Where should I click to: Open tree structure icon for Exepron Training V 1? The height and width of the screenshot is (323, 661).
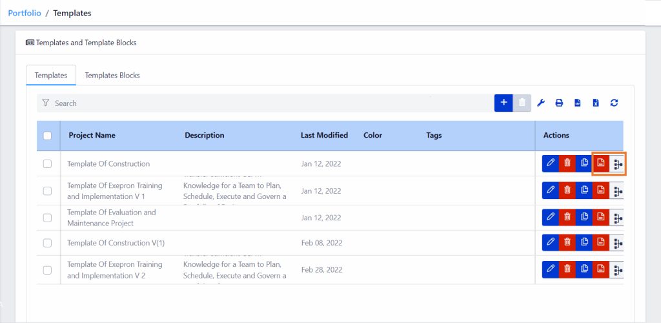coord(617,191)
